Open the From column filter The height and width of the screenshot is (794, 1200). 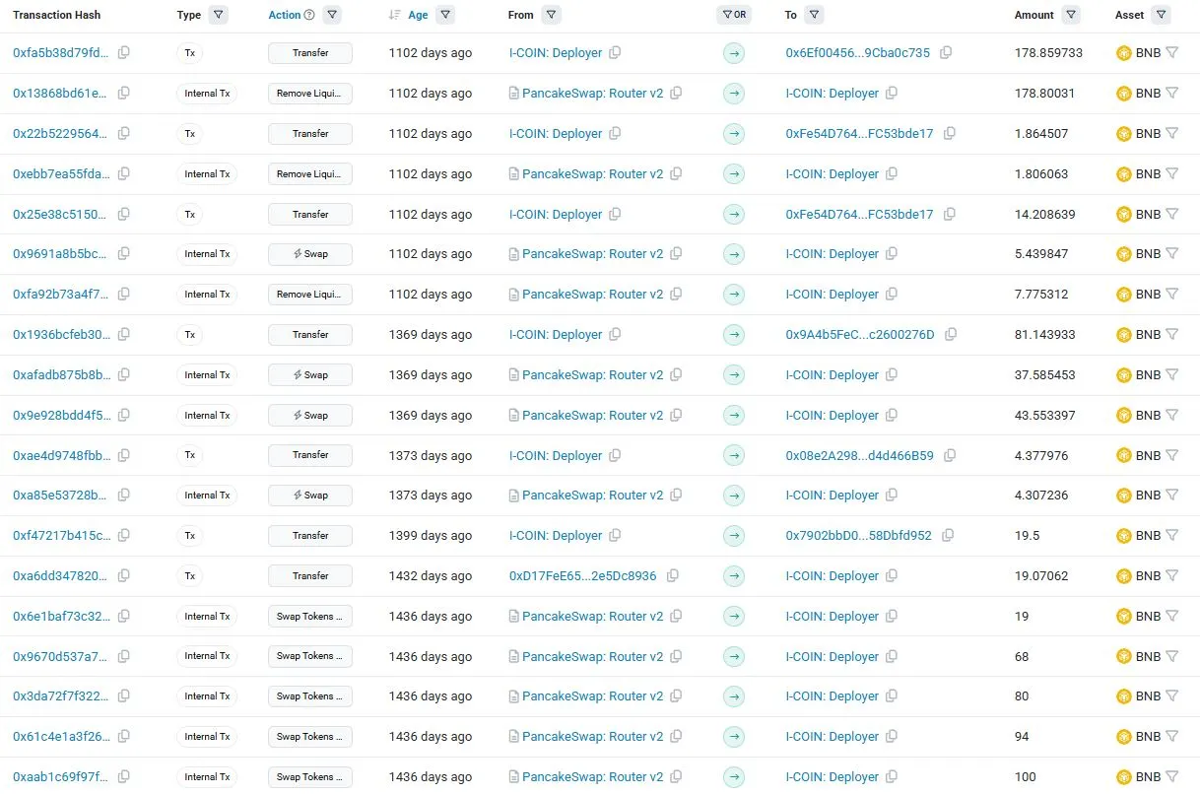(551, 16)
